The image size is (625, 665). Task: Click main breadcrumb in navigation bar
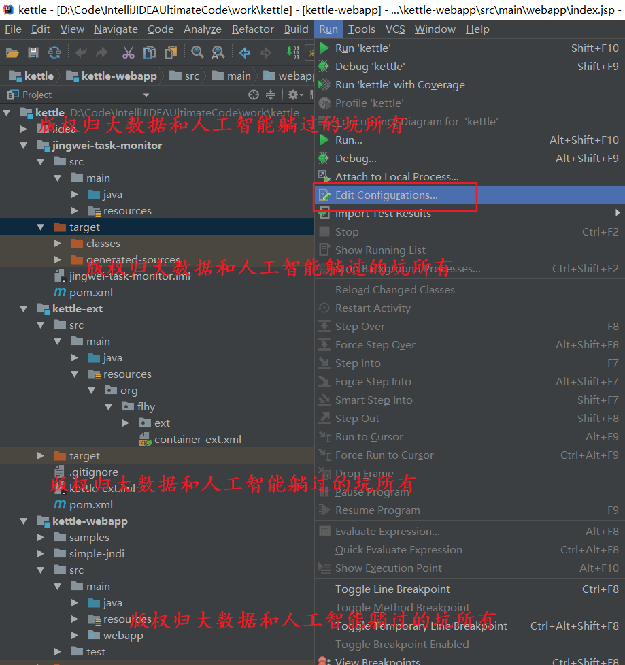231,76
